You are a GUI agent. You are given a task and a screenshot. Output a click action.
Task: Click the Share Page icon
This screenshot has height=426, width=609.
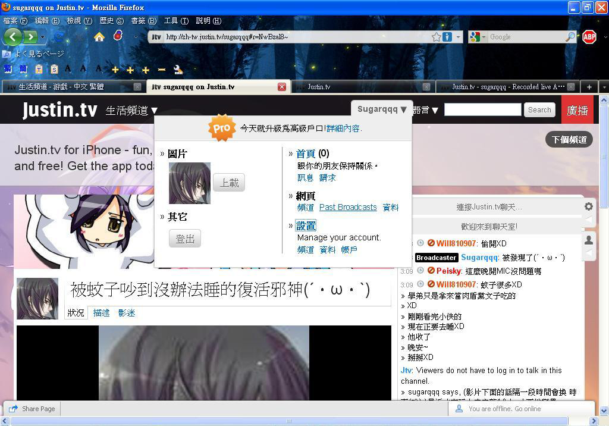click(13, 409)
